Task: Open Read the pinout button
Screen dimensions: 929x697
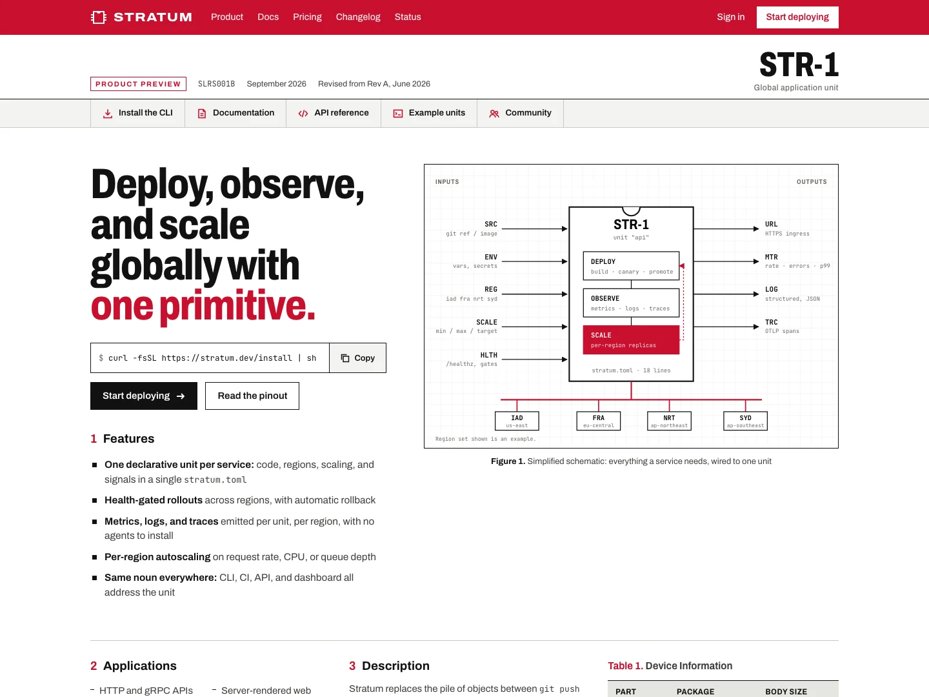Action: pos(252,396)
